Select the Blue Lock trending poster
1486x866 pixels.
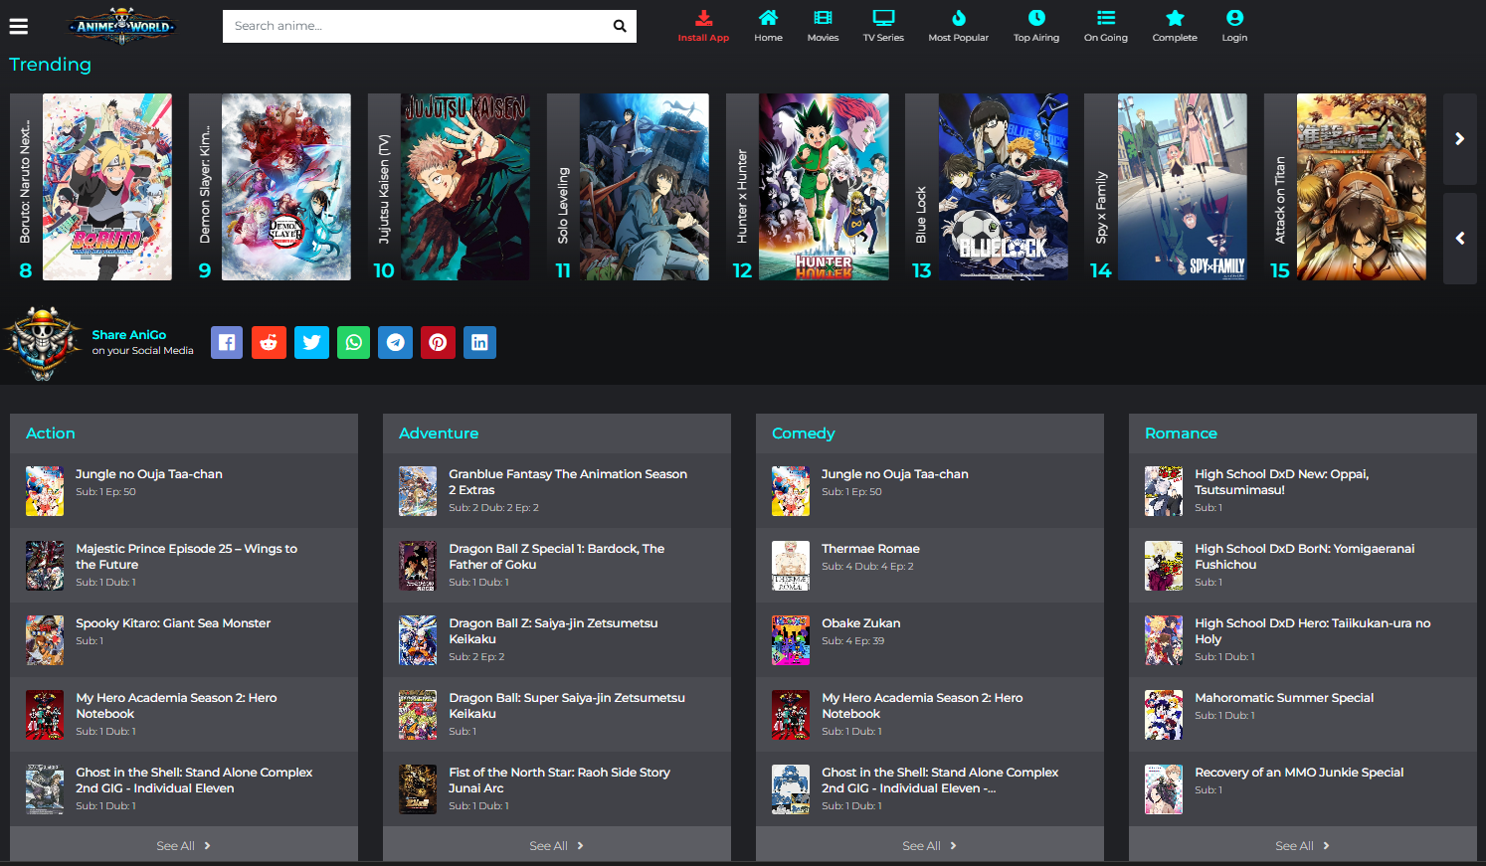pos(1003,187)
